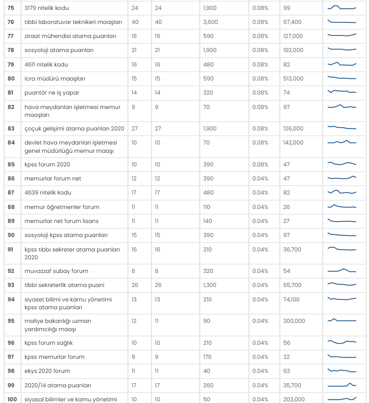
Task: Click results value 513,000 in row 80
Action: click(x=293, y=78)
